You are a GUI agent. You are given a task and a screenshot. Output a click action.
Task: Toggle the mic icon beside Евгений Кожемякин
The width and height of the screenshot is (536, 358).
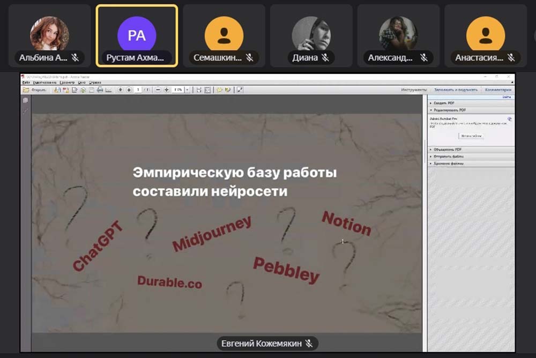tap(310, 343)
